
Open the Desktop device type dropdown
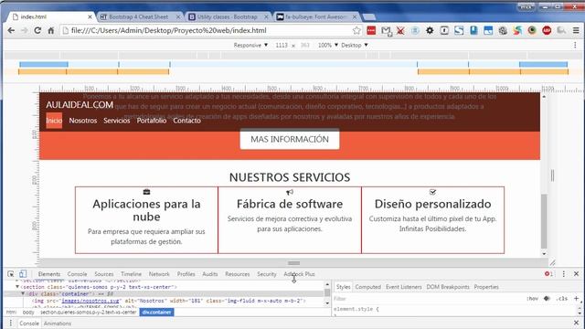click(x=355, y=45)
